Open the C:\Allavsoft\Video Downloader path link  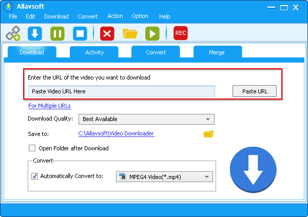click(x=117, y=133)
